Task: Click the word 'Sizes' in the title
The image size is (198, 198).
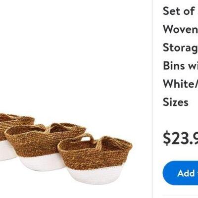Action: click(x=176, y=102)
